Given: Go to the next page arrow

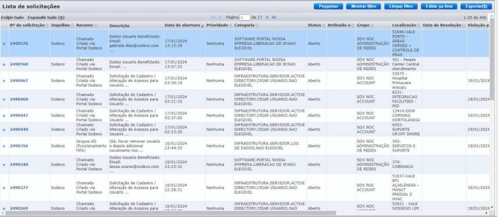Looking at the screenshot, I should pos(267,17).
